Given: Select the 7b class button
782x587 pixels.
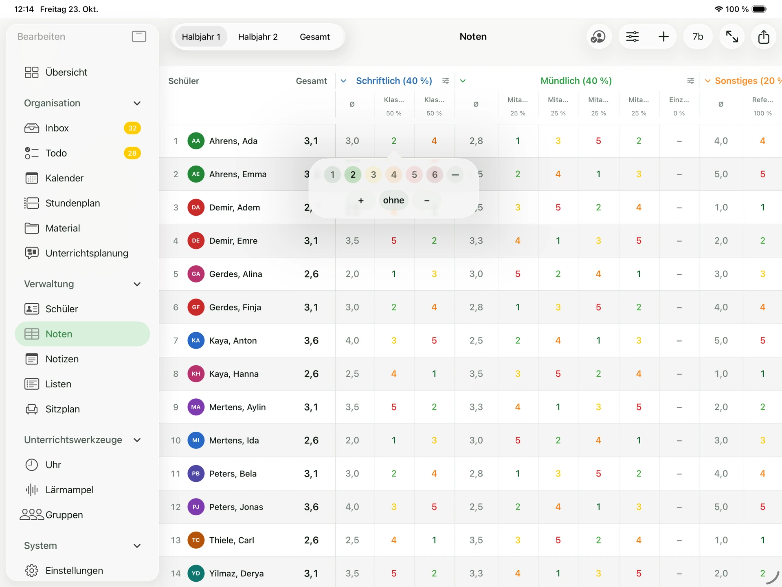Looking at the screenshot, I should pyautogui.click(x=698, y=37).
